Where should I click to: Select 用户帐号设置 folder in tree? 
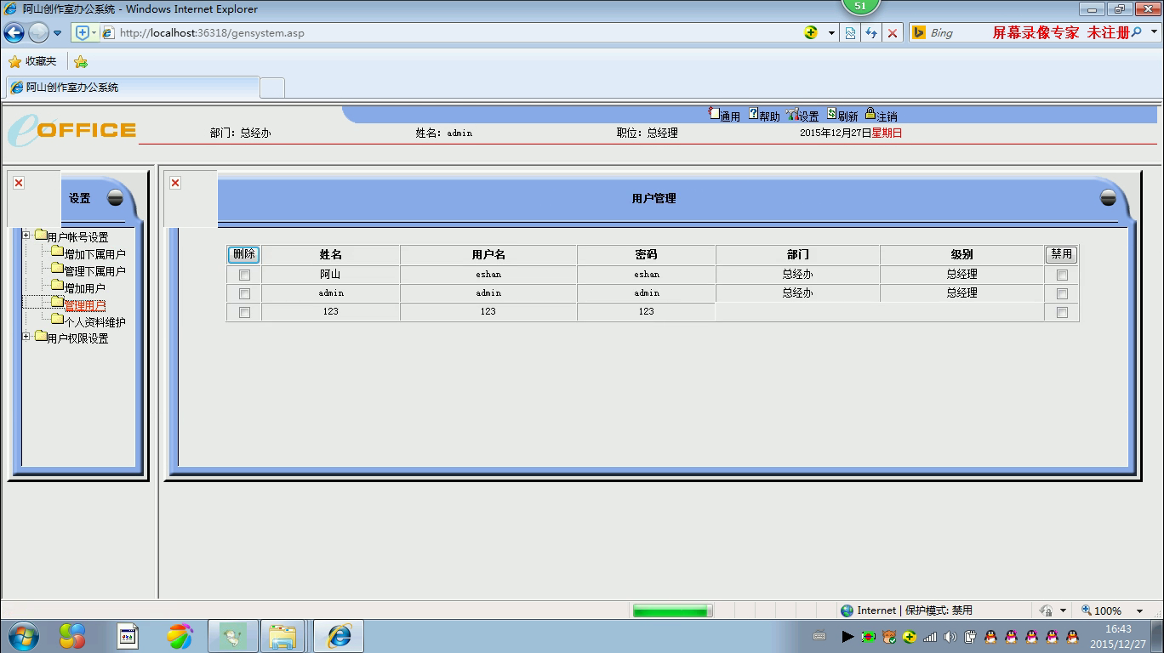click(x=71, y=236)
